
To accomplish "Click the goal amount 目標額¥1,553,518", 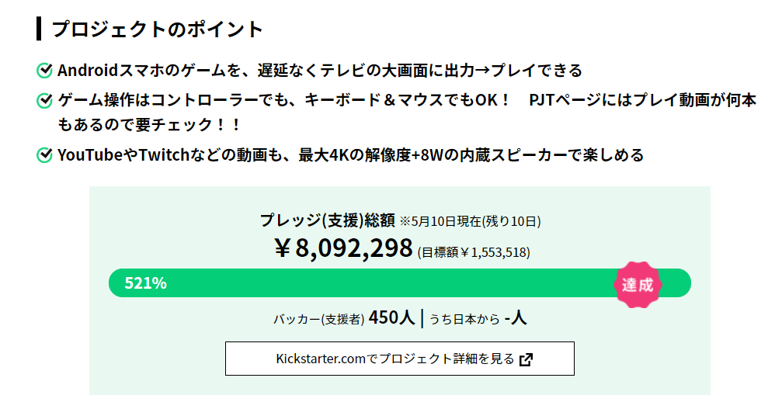I will coord(474,252).
